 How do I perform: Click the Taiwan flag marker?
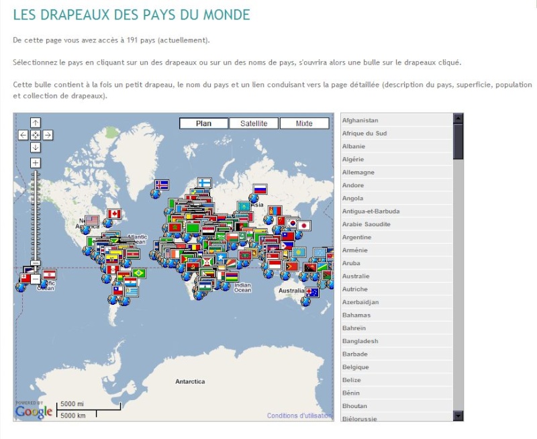tap(288, 236)
